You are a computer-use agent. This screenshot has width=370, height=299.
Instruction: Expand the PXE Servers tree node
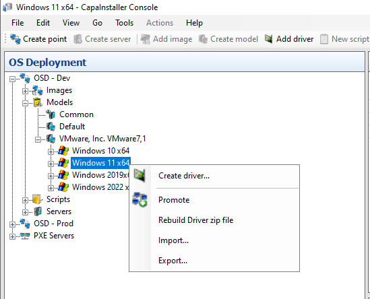[12, 236]
